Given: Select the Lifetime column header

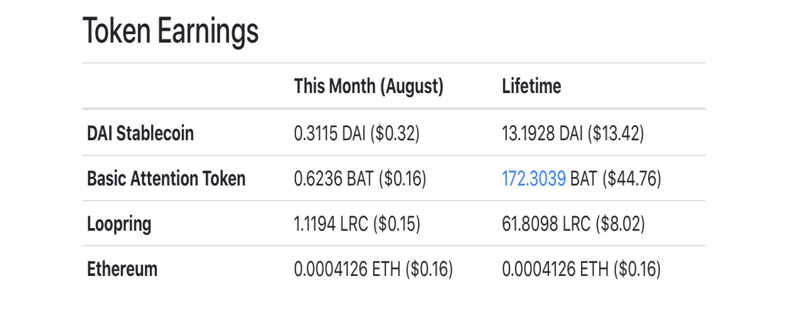Looking at the screenshot, I should (x=531, y=87).
